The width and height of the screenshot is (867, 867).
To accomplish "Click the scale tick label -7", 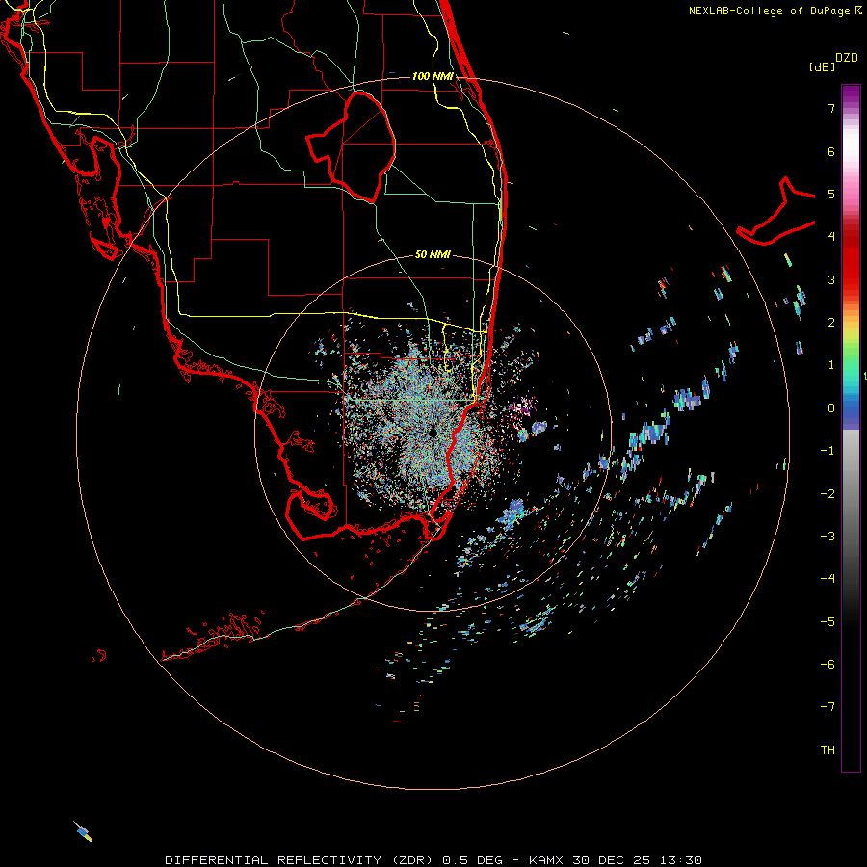I will pos(828,707).
